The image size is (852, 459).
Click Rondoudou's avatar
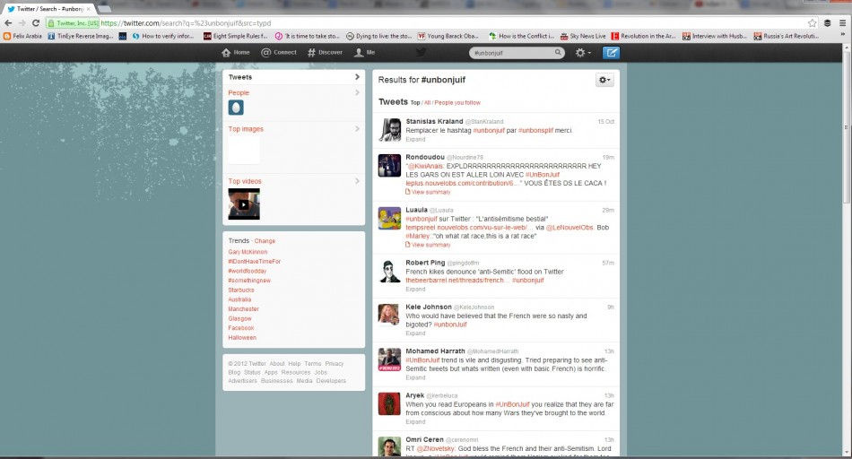[389, 165]
